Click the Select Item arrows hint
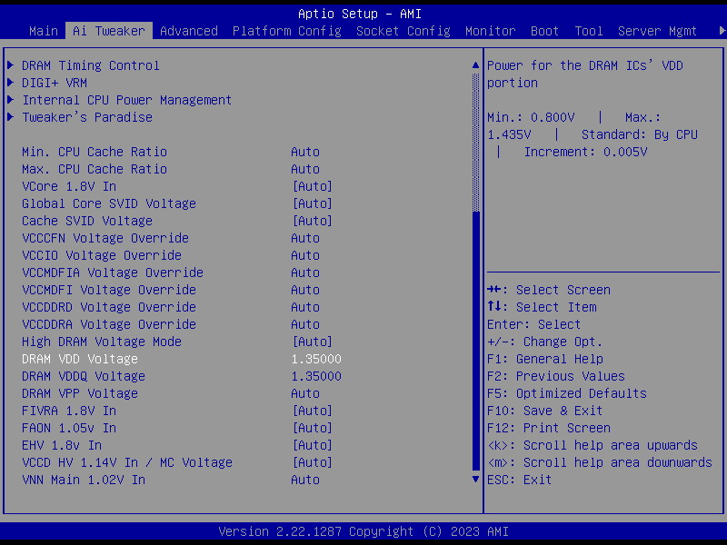The height and width of the screenshot is (545, 727). click(x=542, y=307)
